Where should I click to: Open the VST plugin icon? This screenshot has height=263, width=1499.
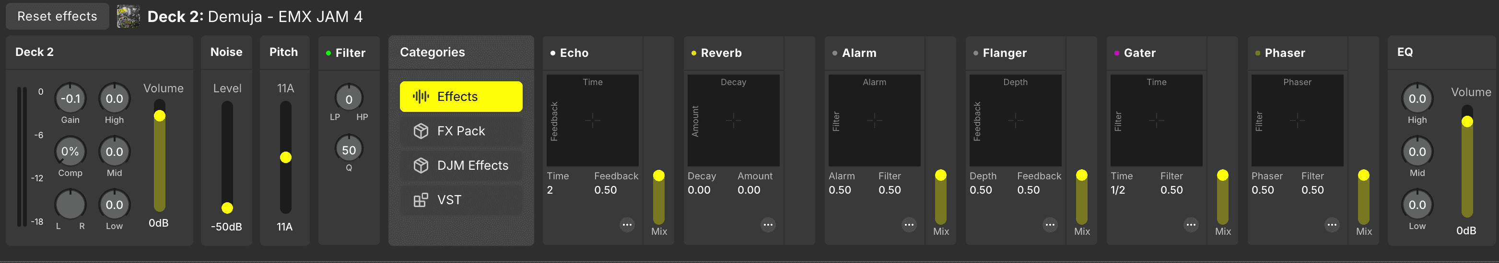[x=421, y=200]
